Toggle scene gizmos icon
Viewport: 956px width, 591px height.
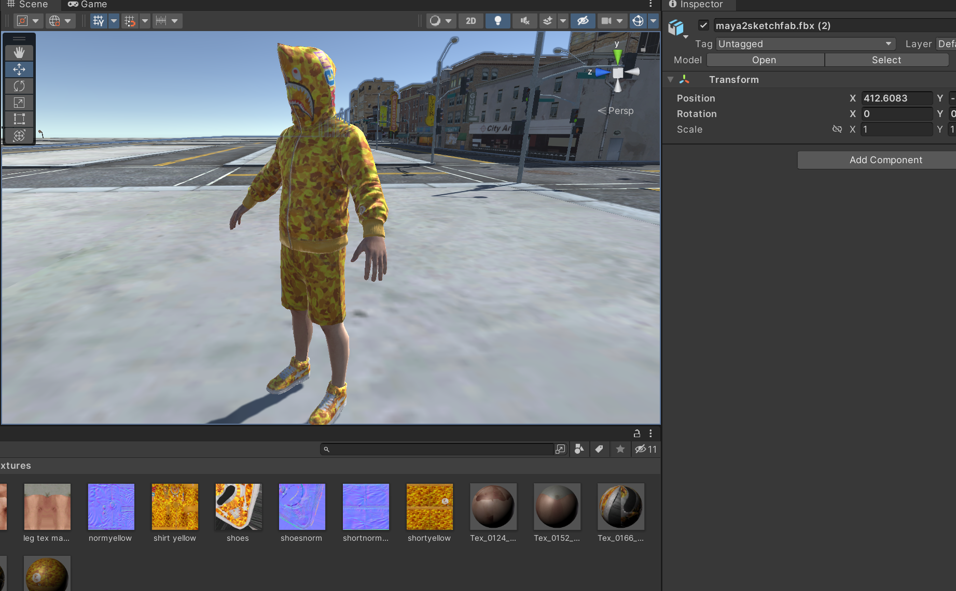(638, 21)
